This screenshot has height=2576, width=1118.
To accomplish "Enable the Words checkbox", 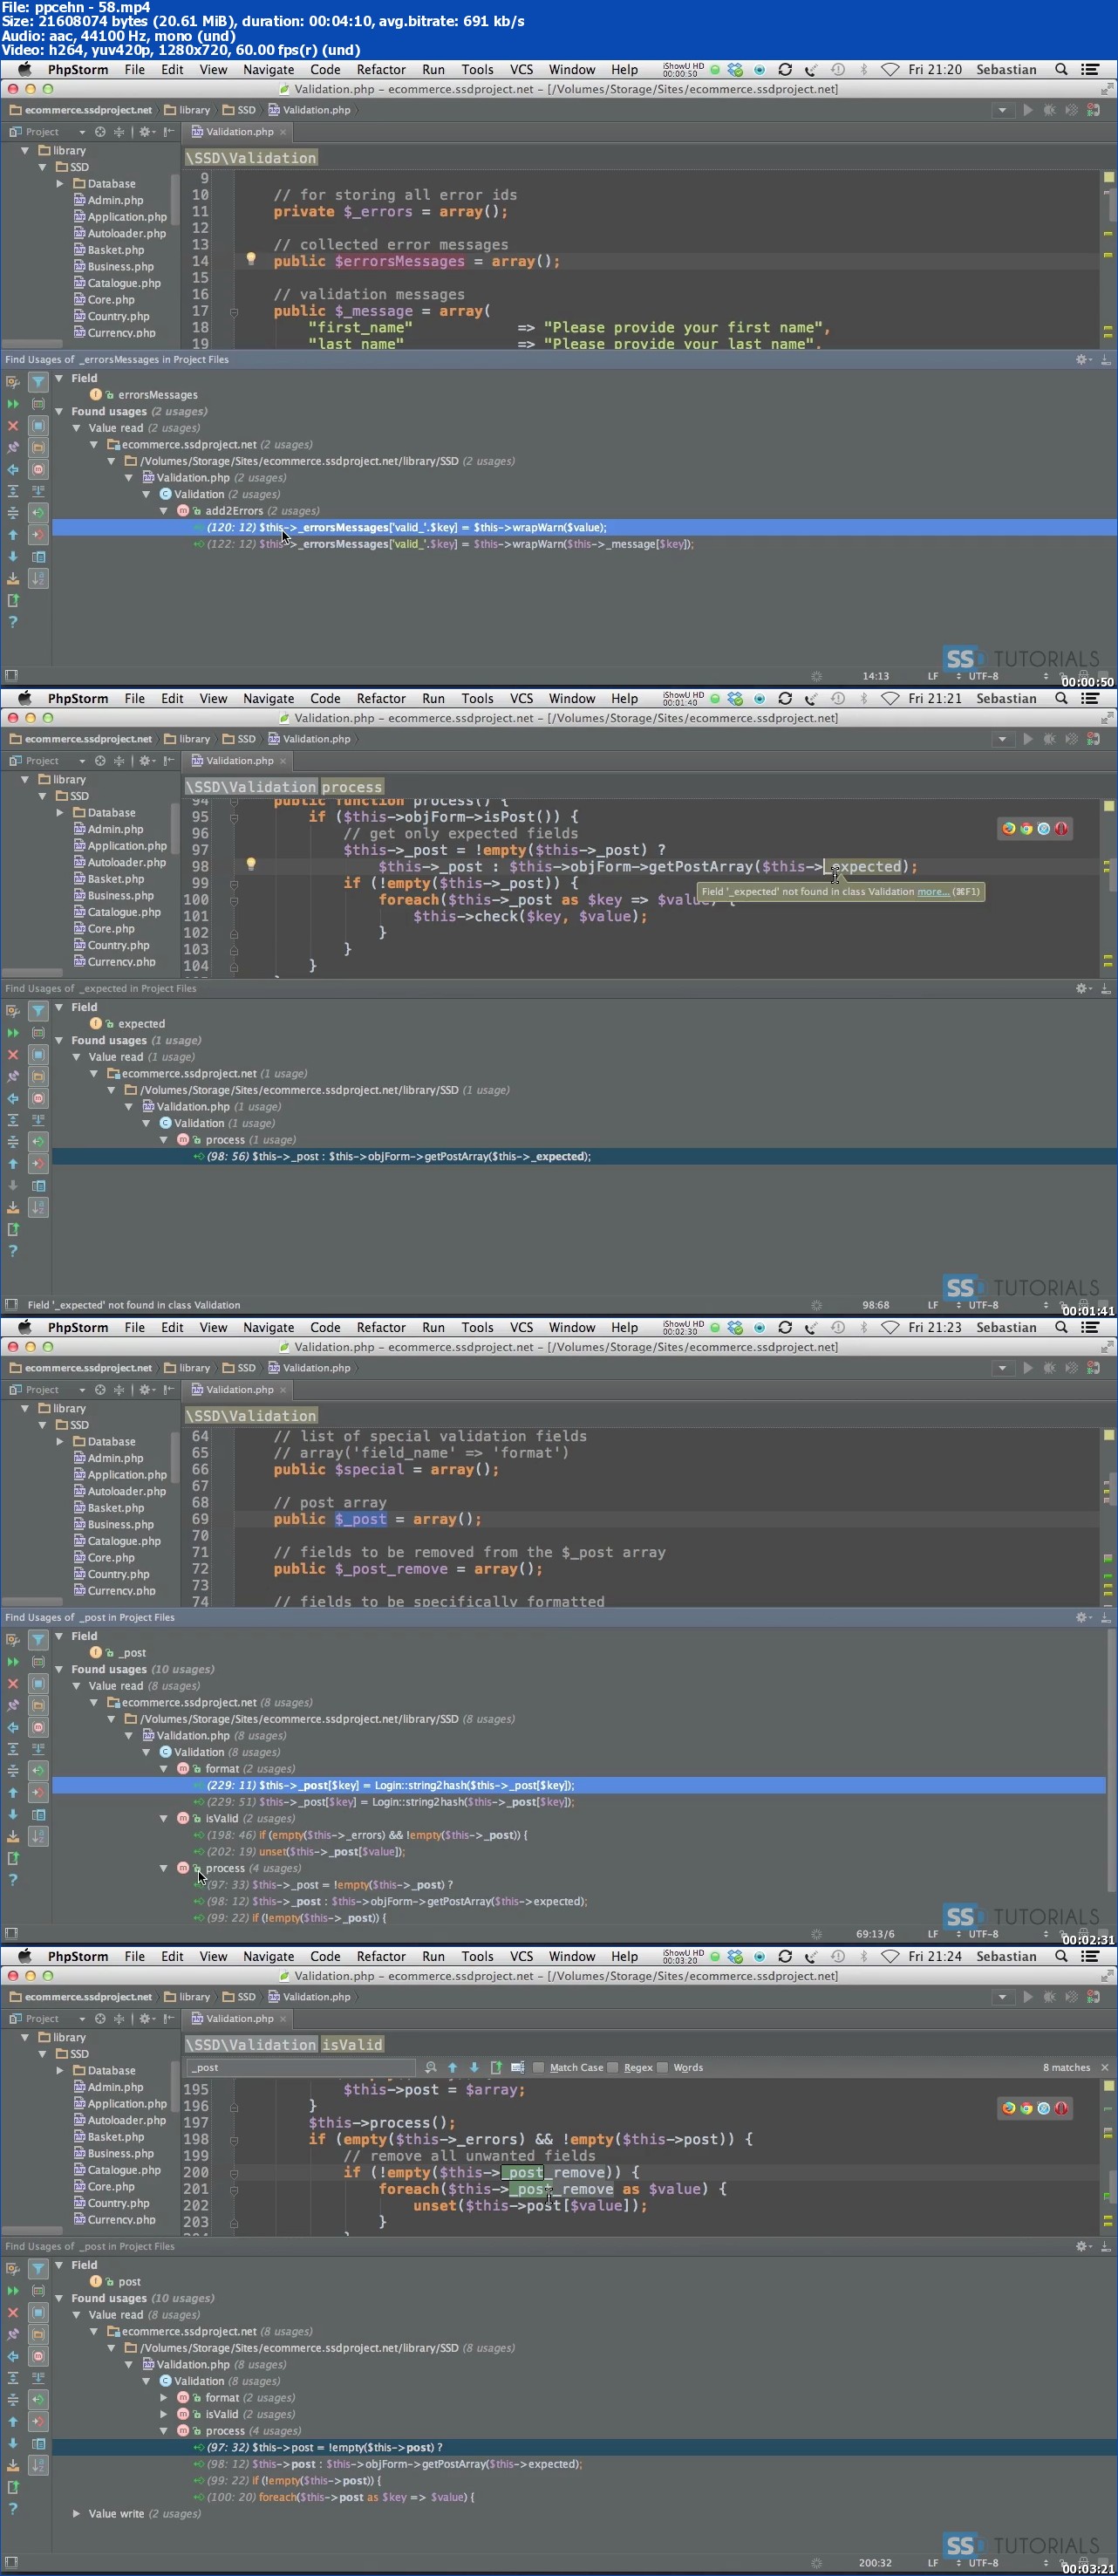I will coord(662,2067).
